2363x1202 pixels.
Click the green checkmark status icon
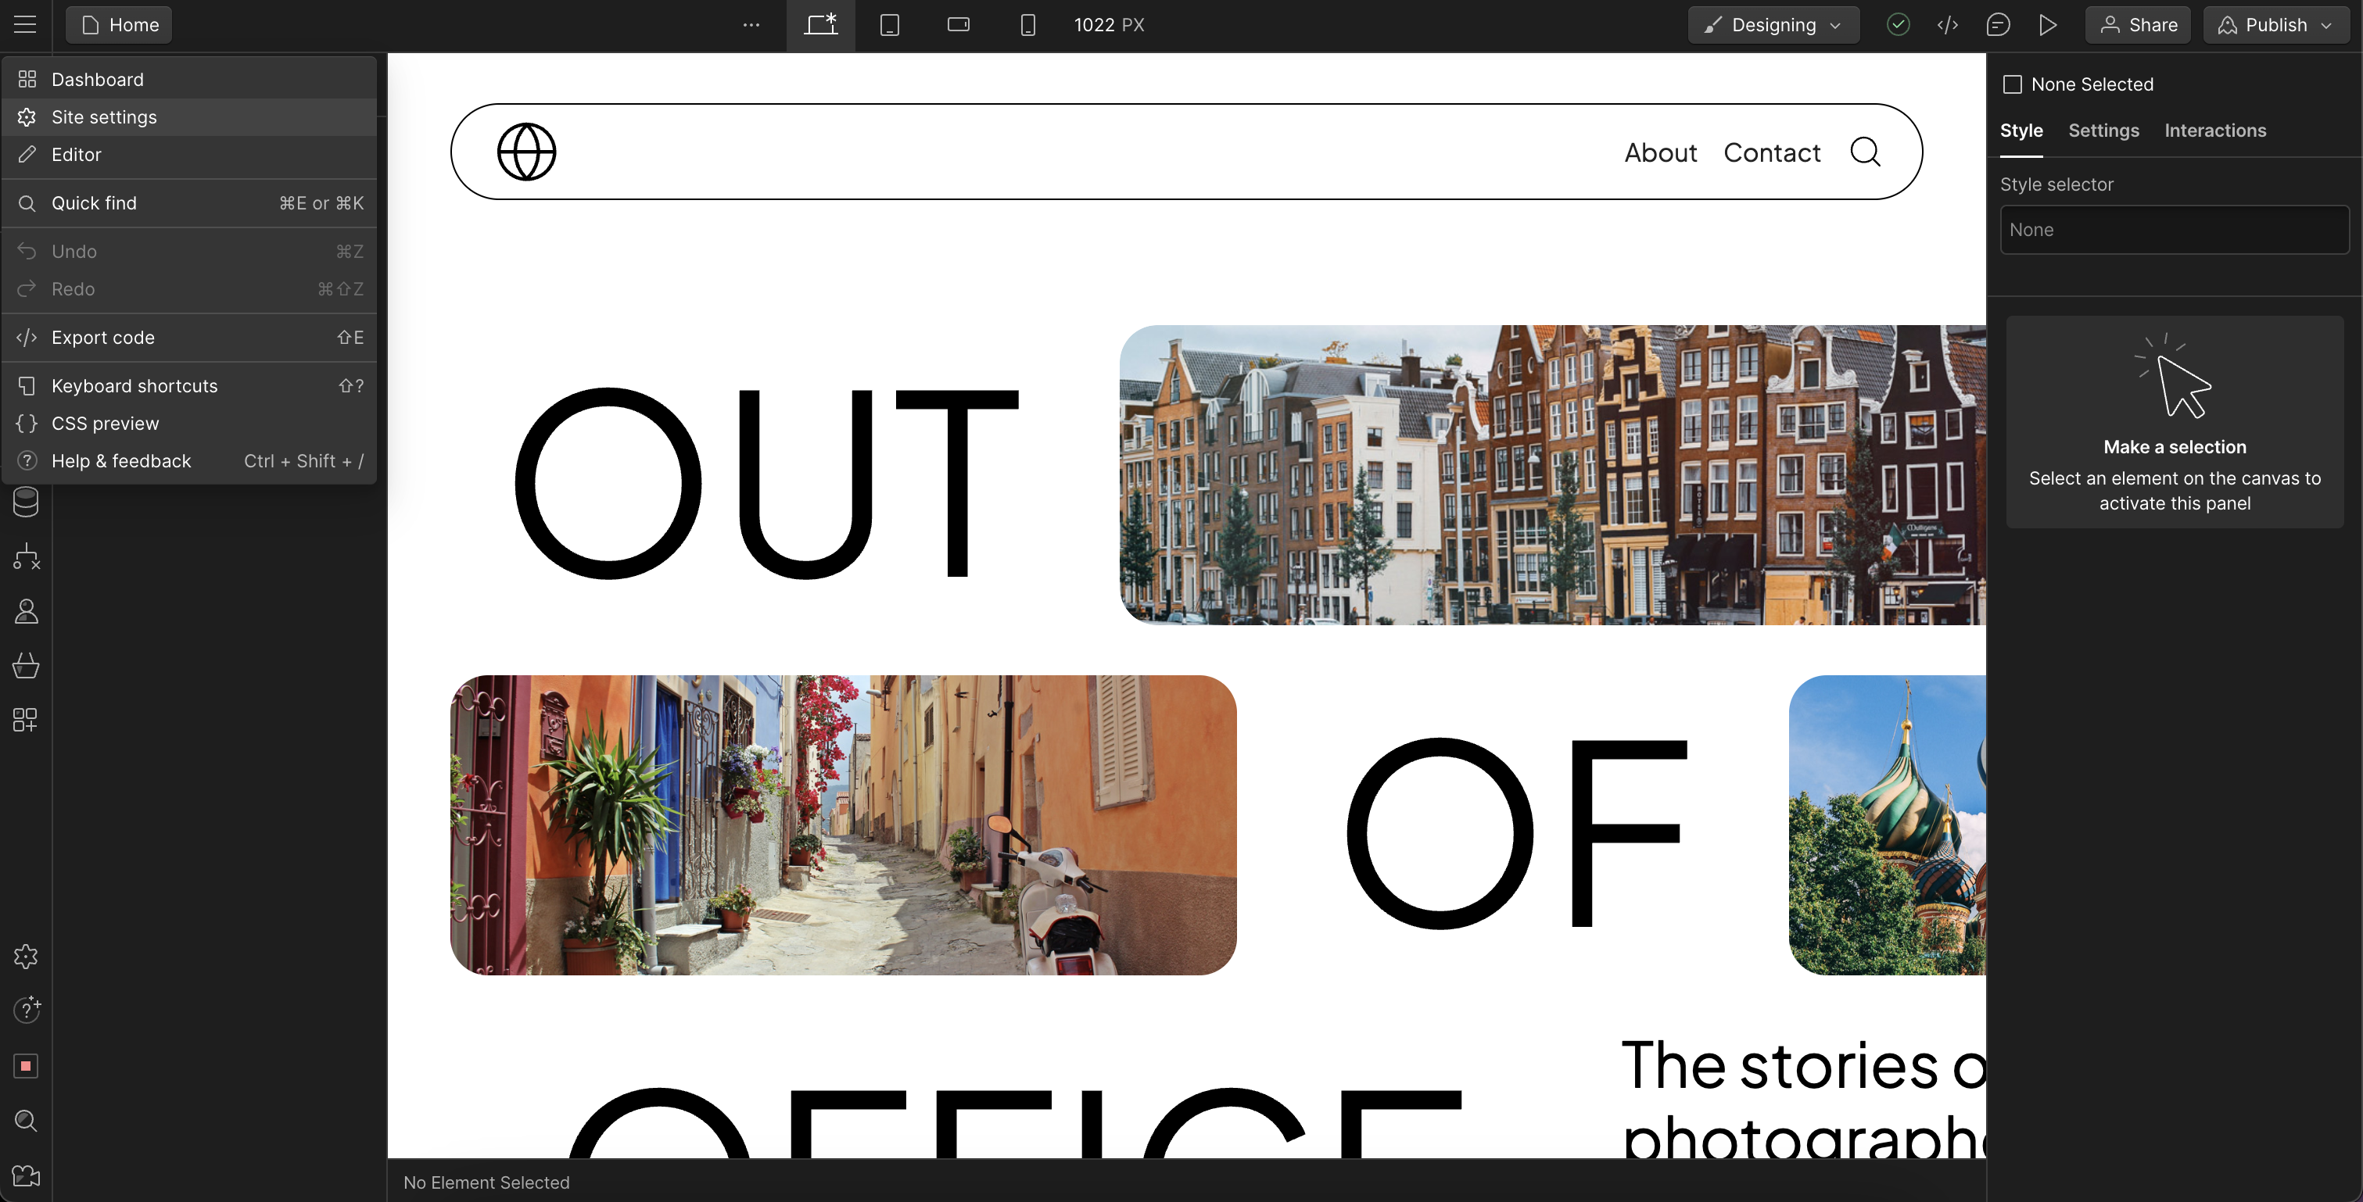click(x=1898, y=25)
